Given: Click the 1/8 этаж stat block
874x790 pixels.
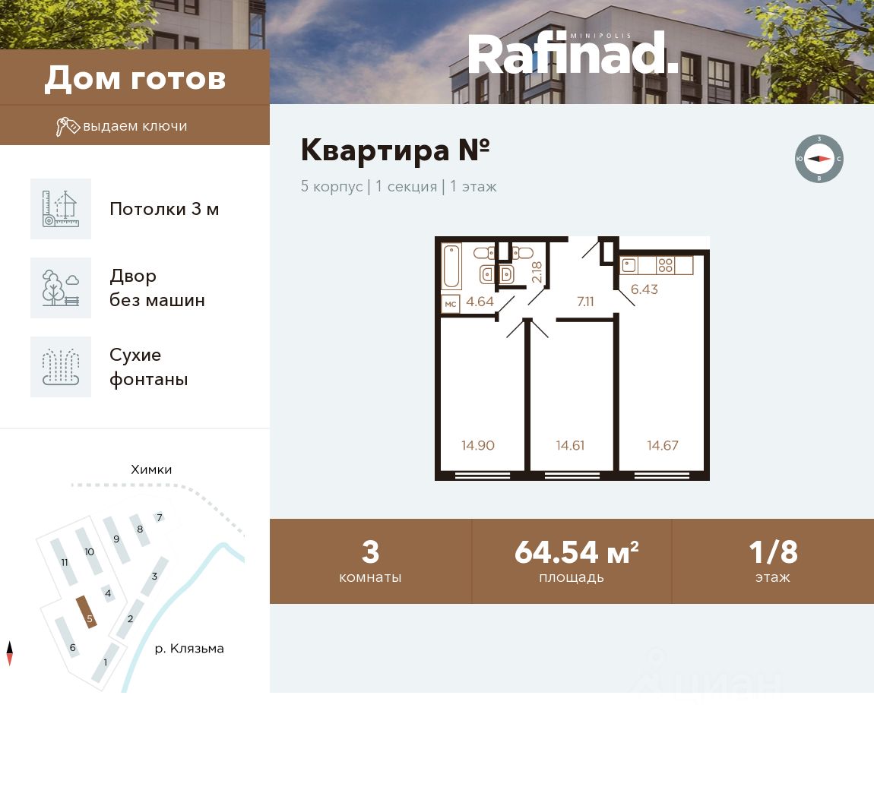Looking at the screenshot, I should [773, 561].
